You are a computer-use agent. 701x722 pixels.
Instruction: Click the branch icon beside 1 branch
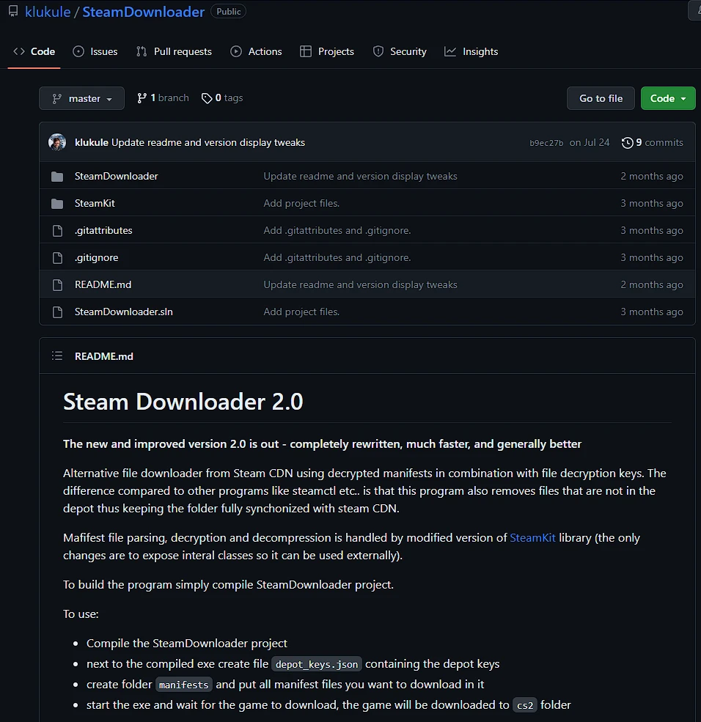pyautogui.click(x=142, y=98)
